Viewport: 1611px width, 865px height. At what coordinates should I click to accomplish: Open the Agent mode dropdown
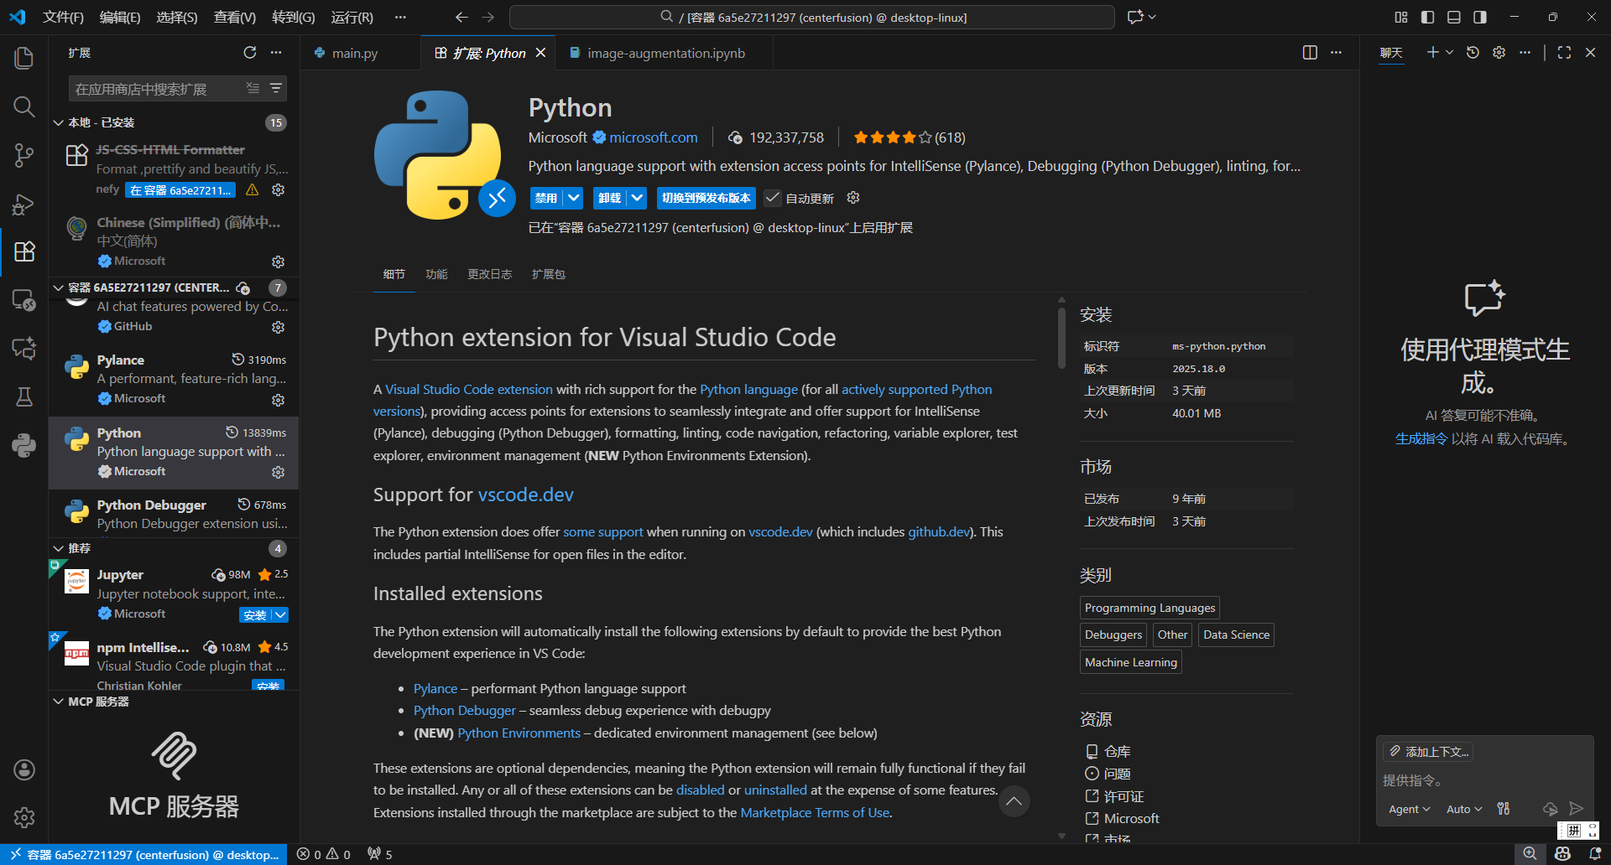(x=1409, y=809)
